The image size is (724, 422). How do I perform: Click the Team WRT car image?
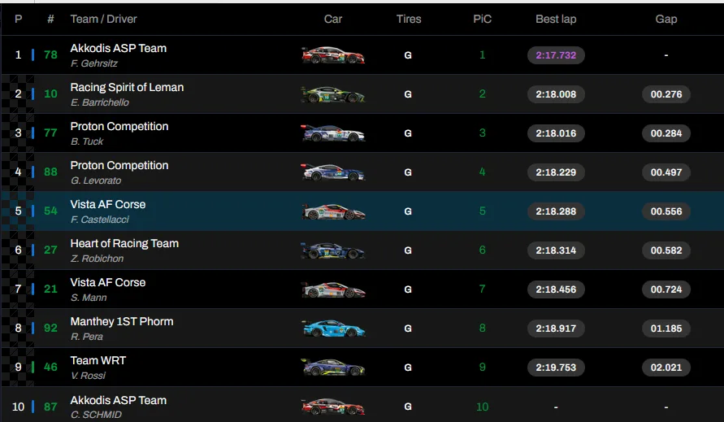tap(332, 368)
